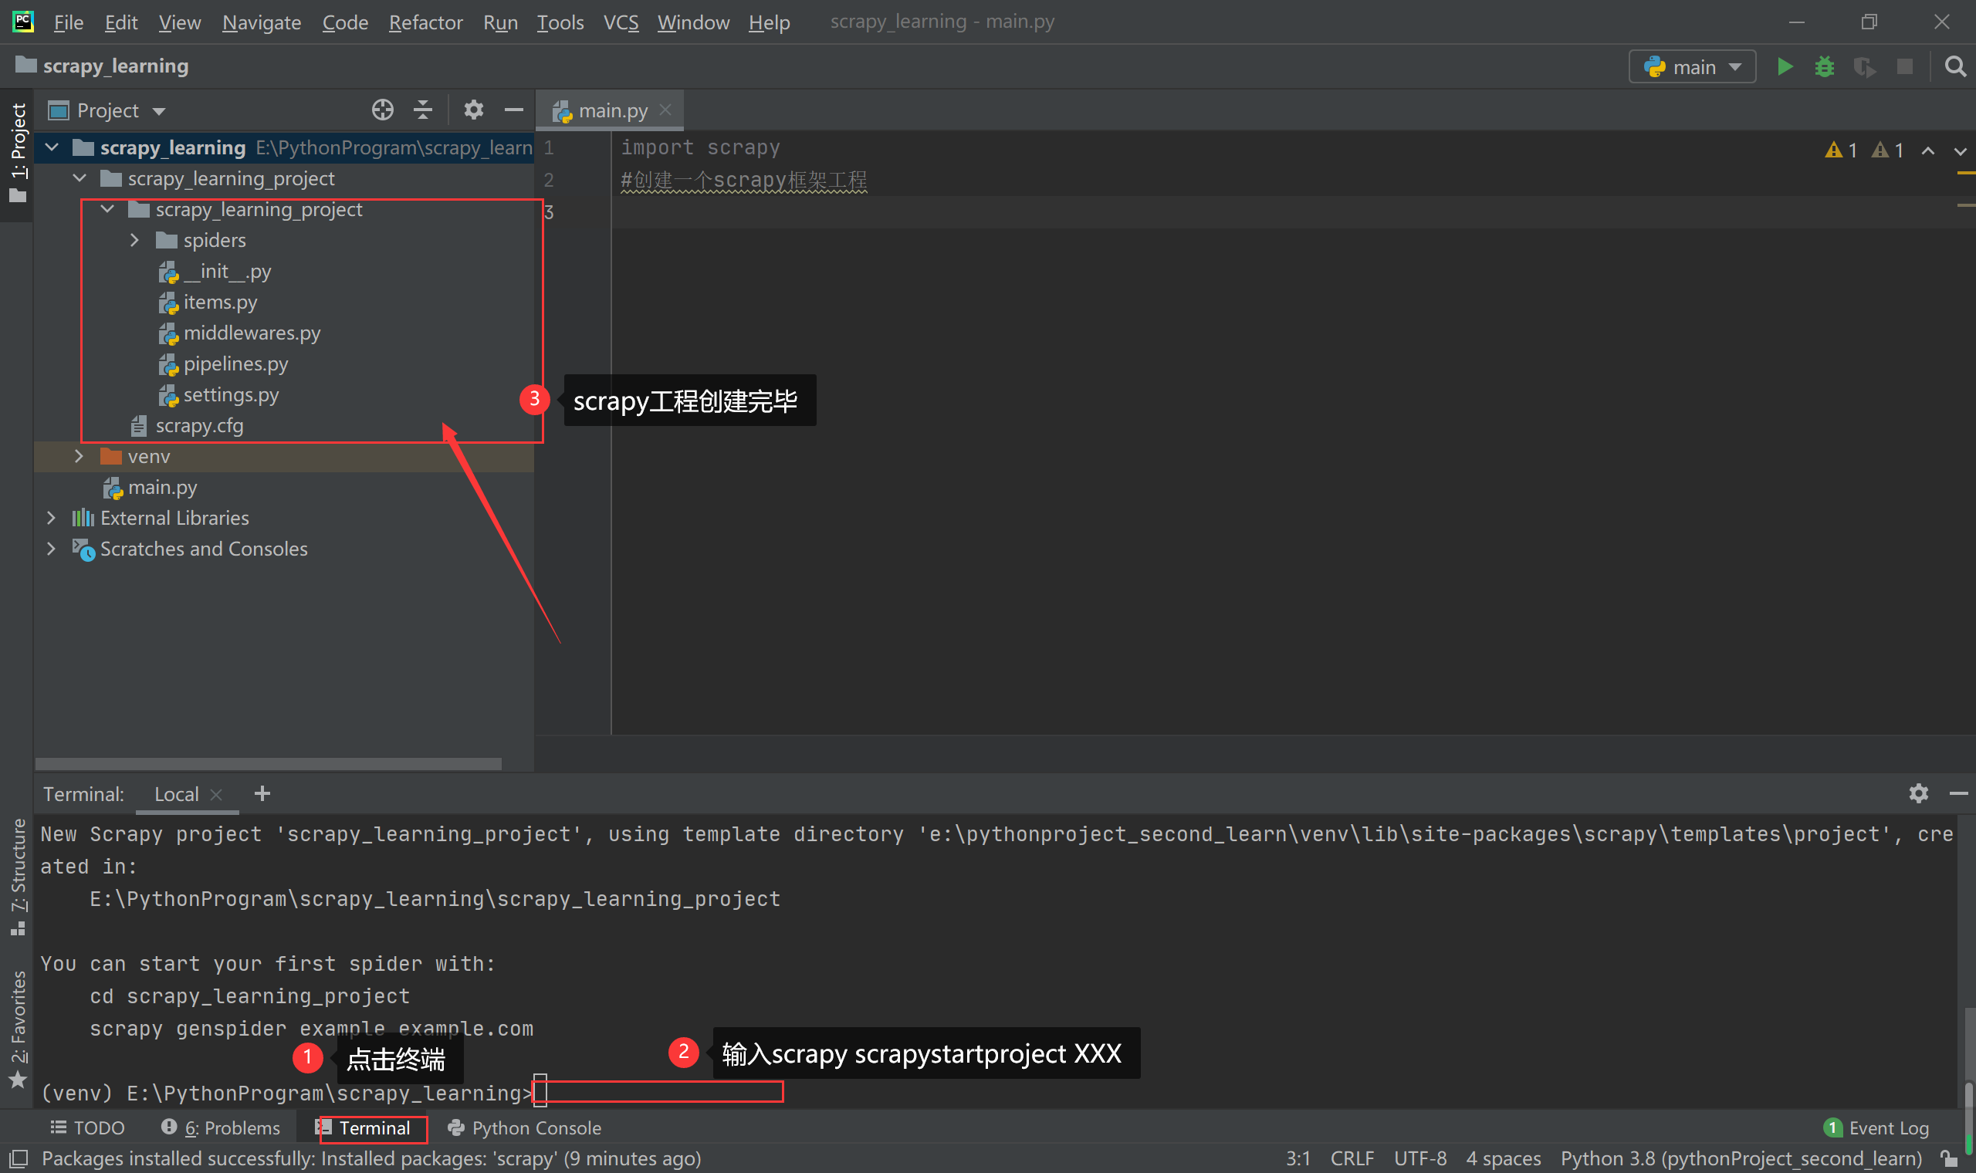Image resolution: width=1976 pixels, height=1173 pixels.
Task: Open Terminal panel settings gear
Action: click(x=1918, y=793)
